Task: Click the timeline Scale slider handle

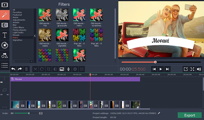Action: point(29,113)
